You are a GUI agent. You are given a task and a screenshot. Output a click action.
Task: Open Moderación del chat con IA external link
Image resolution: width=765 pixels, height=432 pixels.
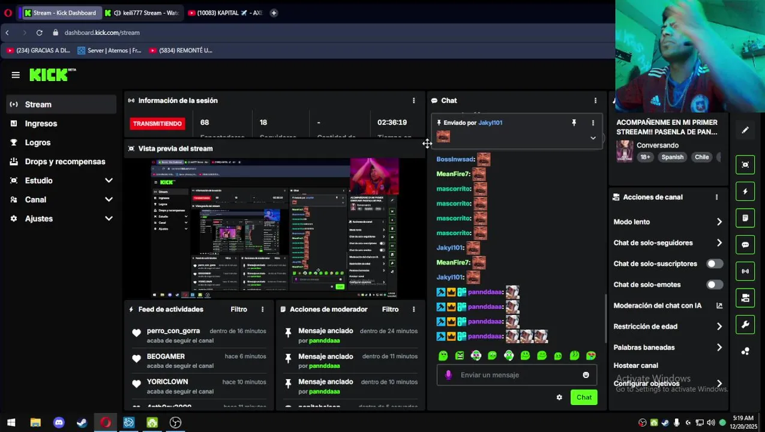pos(719,305)
